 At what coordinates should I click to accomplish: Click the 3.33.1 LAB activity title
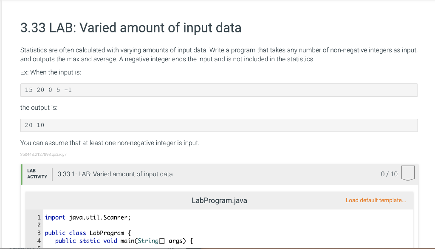click(x=115, y=174)
